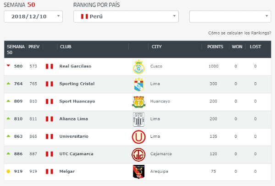Click the Universitario club logo
Image resolution: width=275 pixels, height=186 pixels.
(x=138, y=136)
